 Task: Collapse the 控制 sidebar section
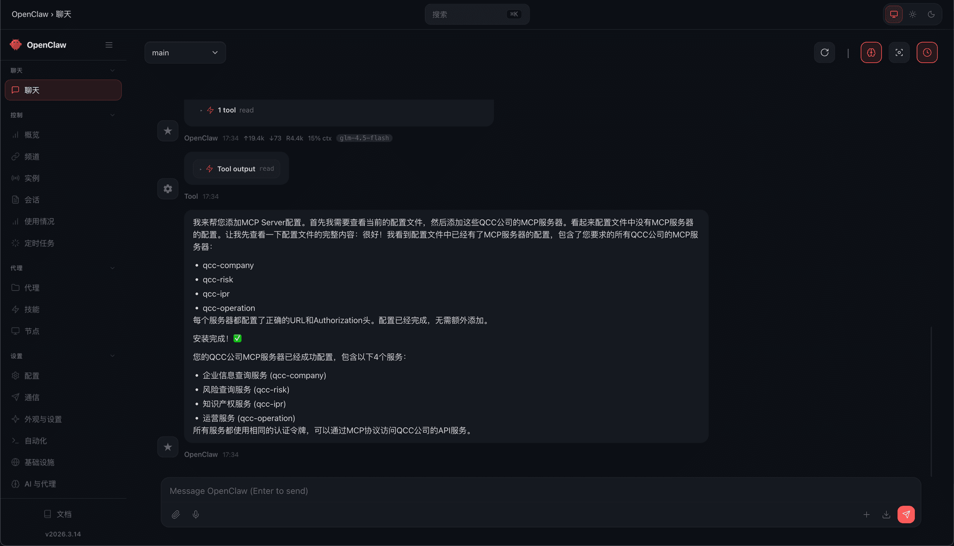coord(112,115)
